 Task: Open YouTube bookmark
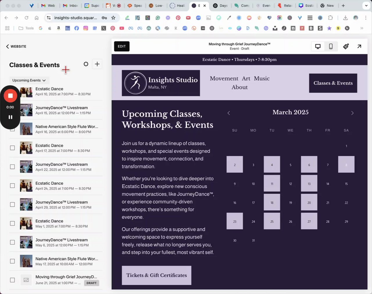pos(121,28)
